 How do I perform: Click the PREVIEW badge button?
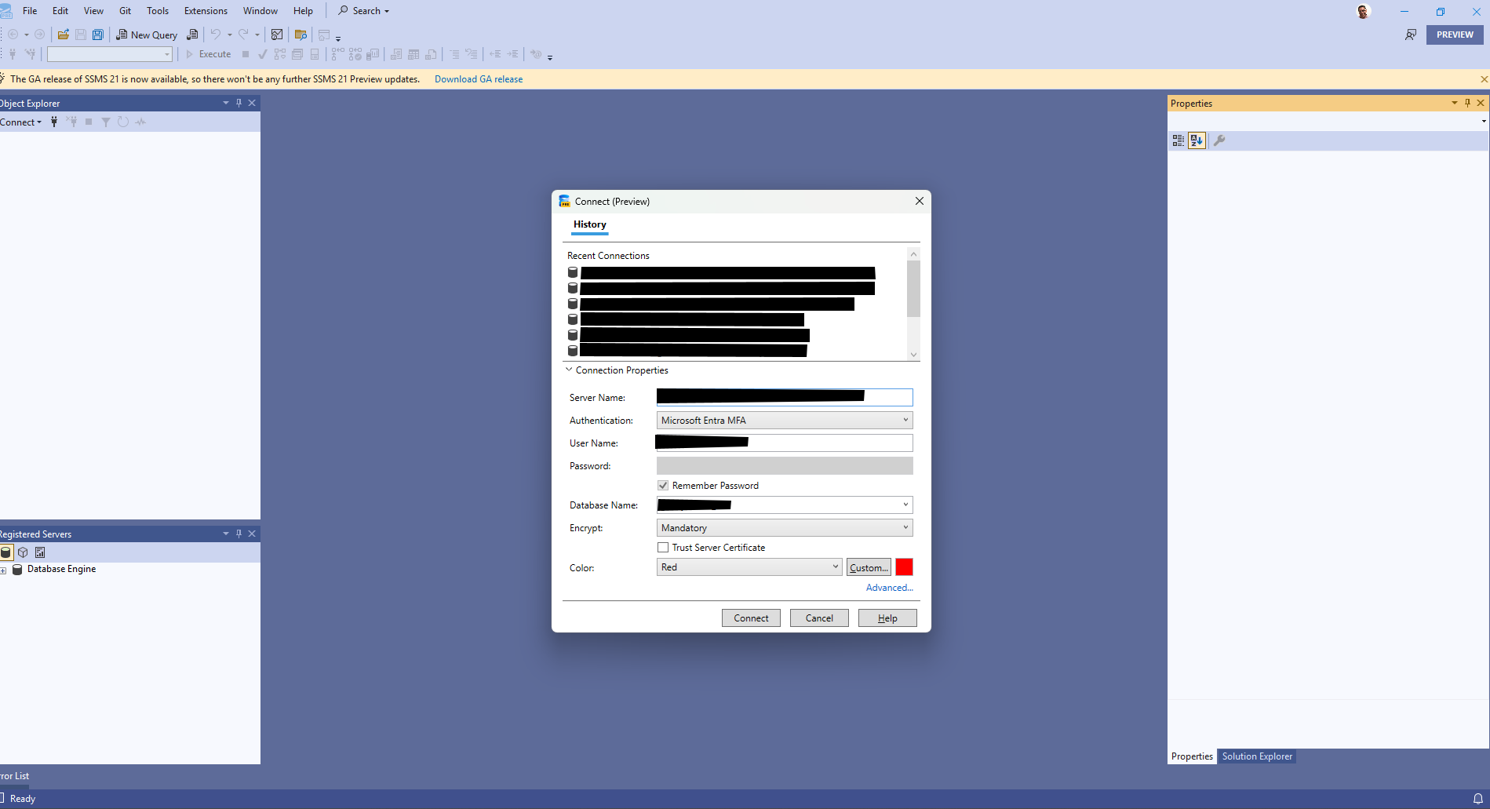[1455, 35]
